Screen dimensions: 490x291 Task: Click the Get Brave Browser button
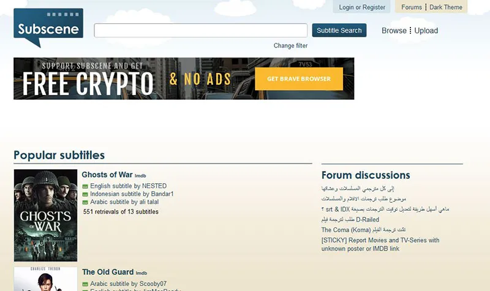299,79
